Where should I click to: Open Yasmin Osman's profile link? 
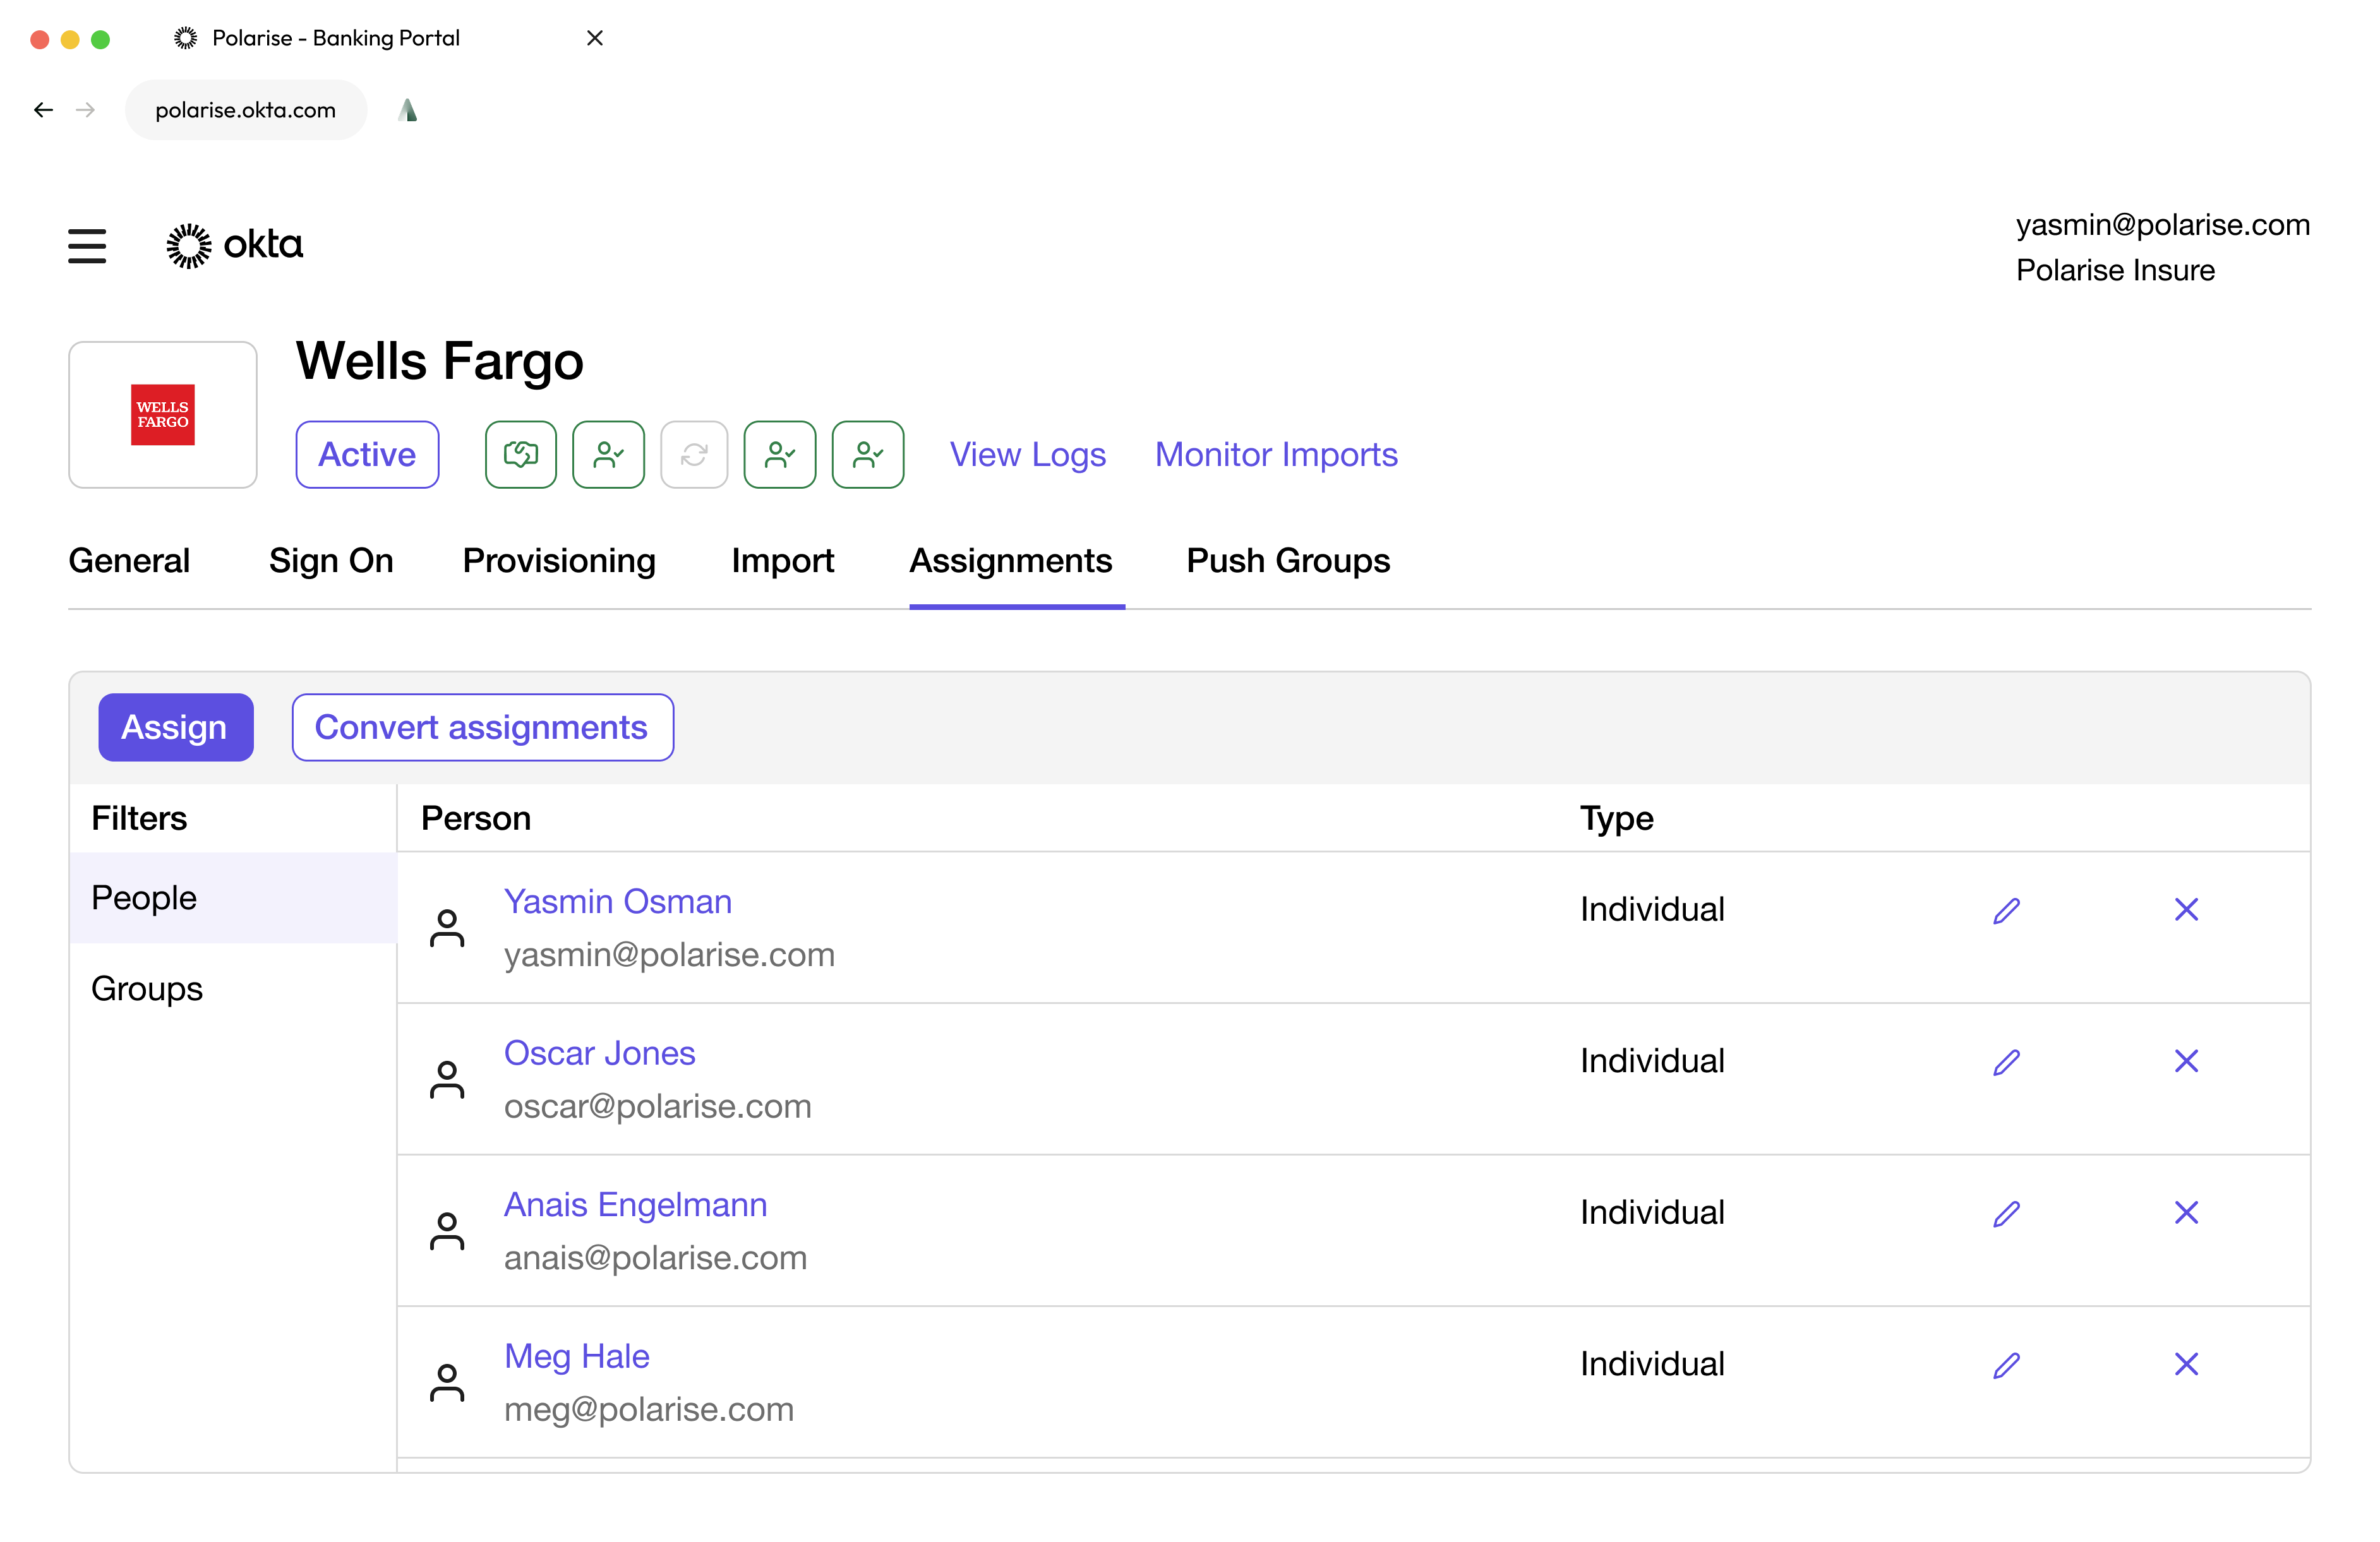(x=617, y=902)
